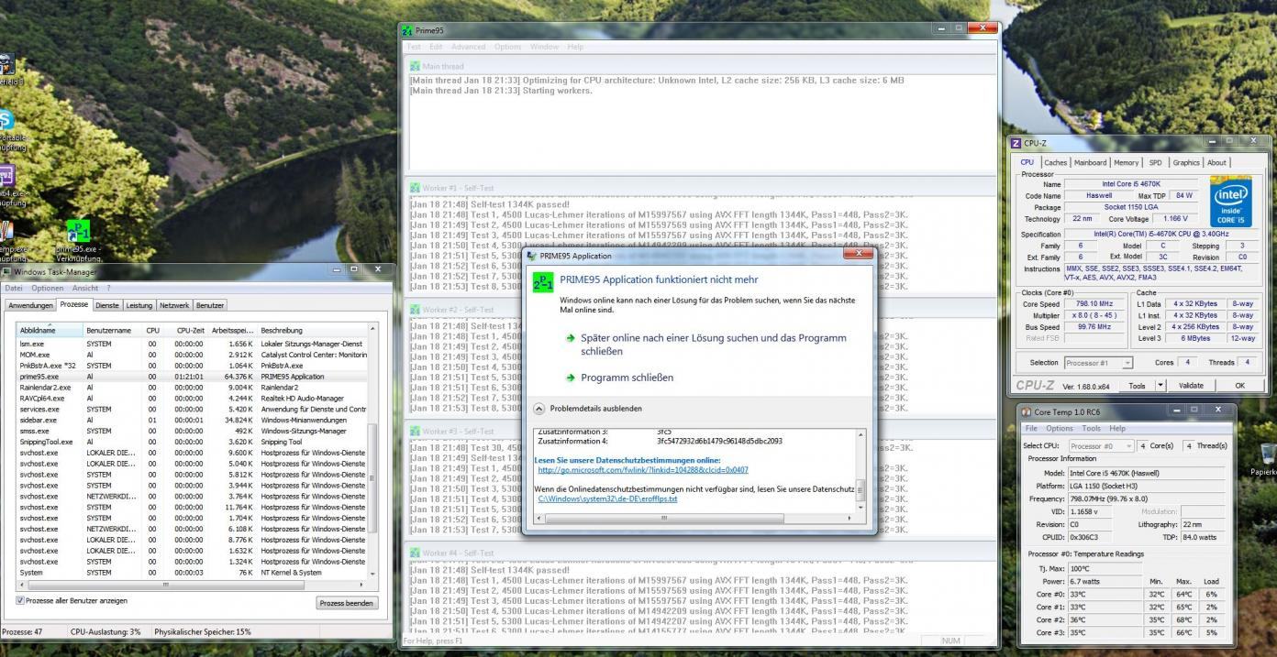The height and width of the screenshot is (657, 1277).
Task: Open the About tab in CPU-Z
Action: point(1217,162)
